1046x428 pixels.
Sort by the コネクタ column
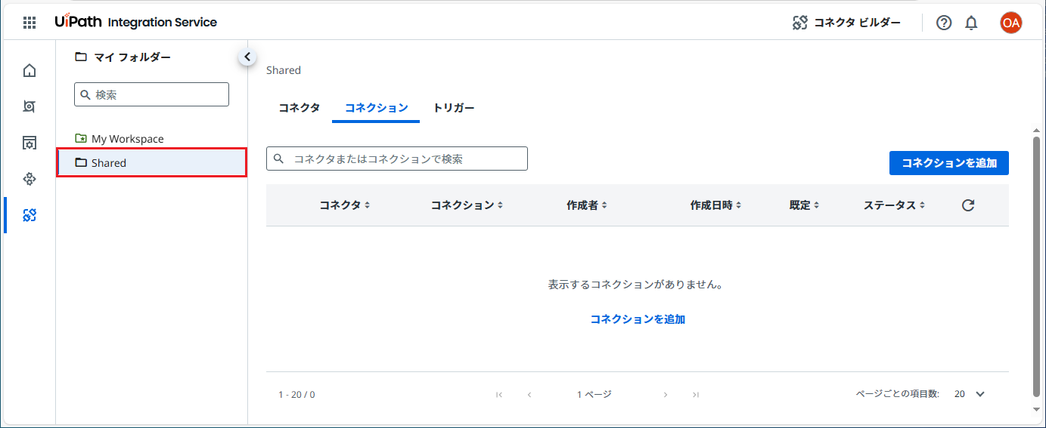point(344,205)
